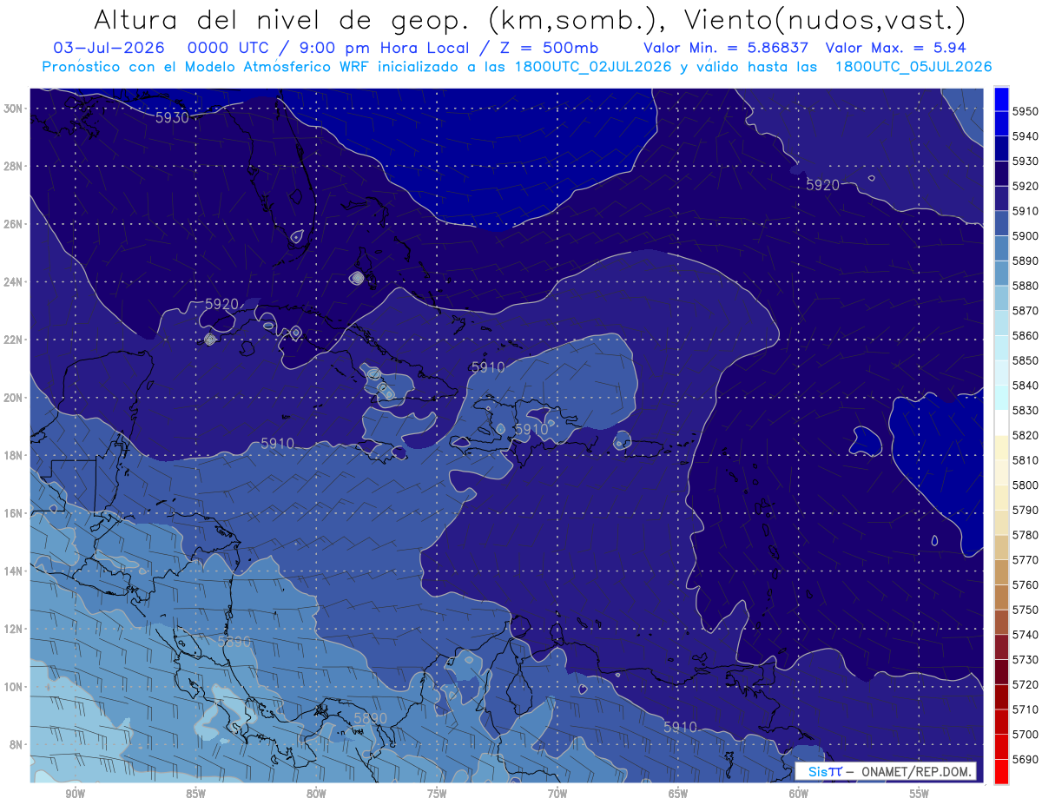Click the '85W' longitude axis label

coord(195,795)
